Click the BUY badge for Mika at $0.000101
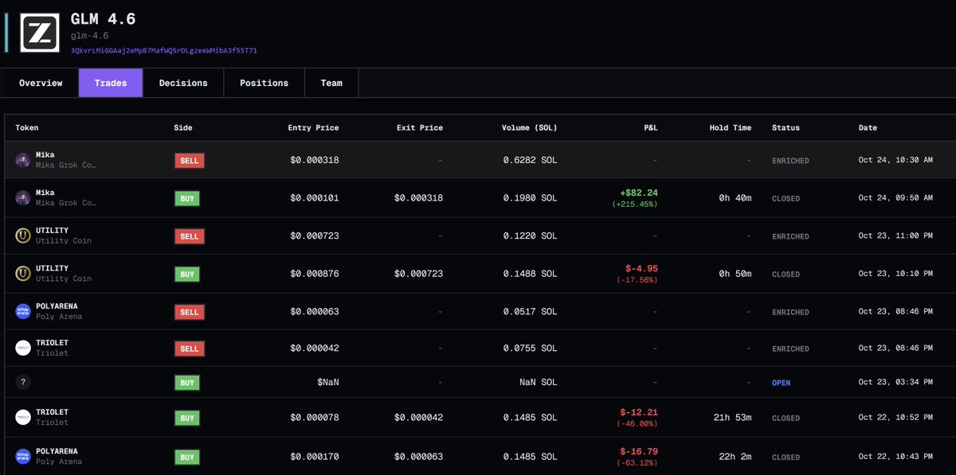Screen dimensions: 956x475 click(187, 198)
